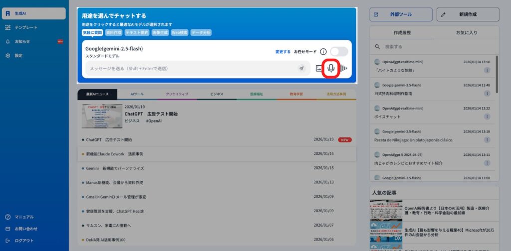Toggle the お任せモード switch

(339, 51)
